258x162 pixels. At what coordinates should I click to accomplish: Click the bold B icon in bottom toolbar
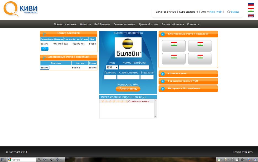pos(237,160)
